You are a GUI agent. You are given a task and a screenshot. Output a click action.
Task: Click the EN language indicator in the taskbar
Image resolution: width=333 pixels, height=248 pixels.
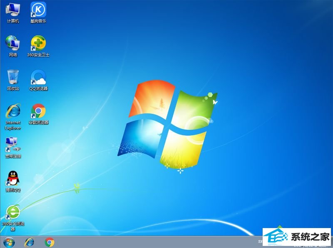[261, 241]
